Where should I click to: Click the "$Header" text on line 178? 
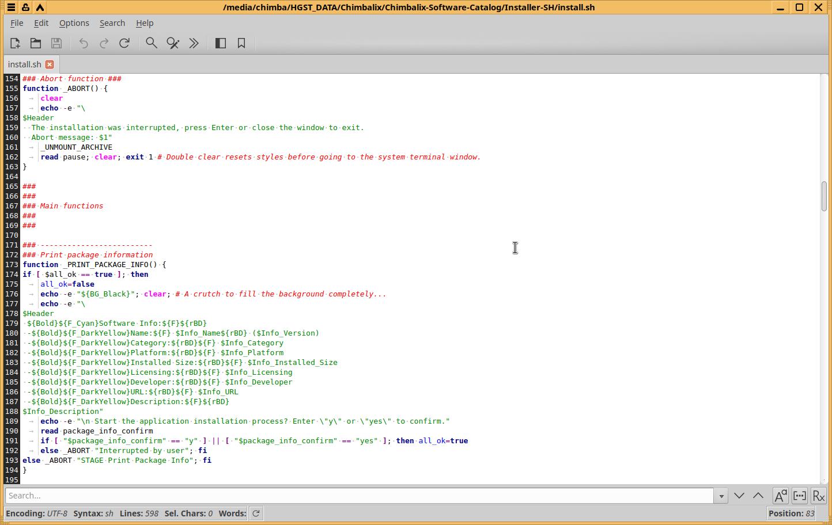pos(38,314)
